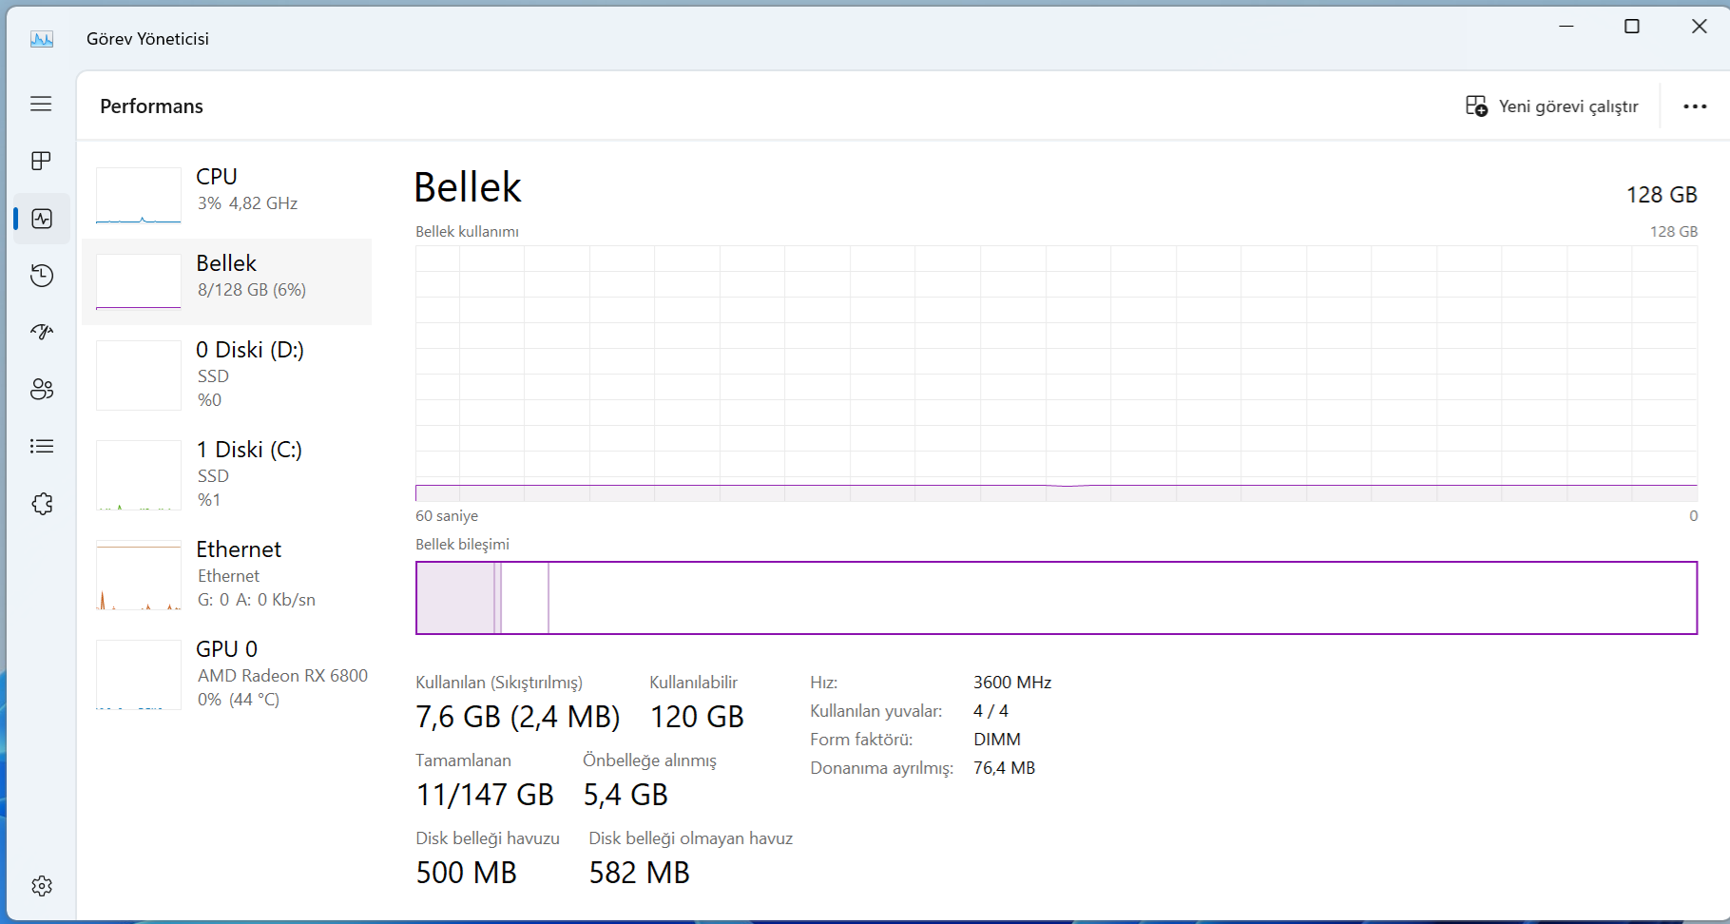Click the Bellek kullanımı usage graph
This screenshot has width=1730, height=924.
[x=1055, y=373]
